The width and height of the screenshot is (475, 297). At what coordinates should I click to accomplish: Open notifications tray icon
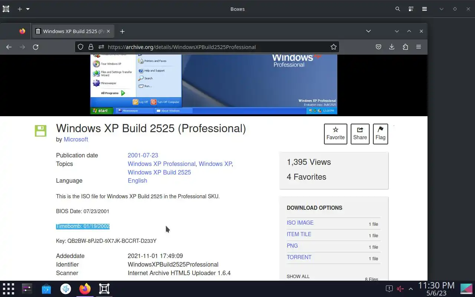389,288
